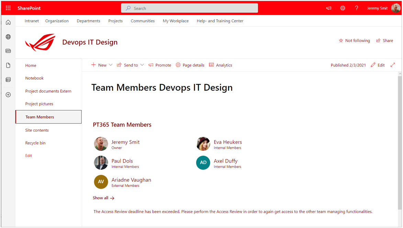The image size is (403, 228).
Task: Click Axel Duffy's AD avatar
Action: [x=203, y=163]
